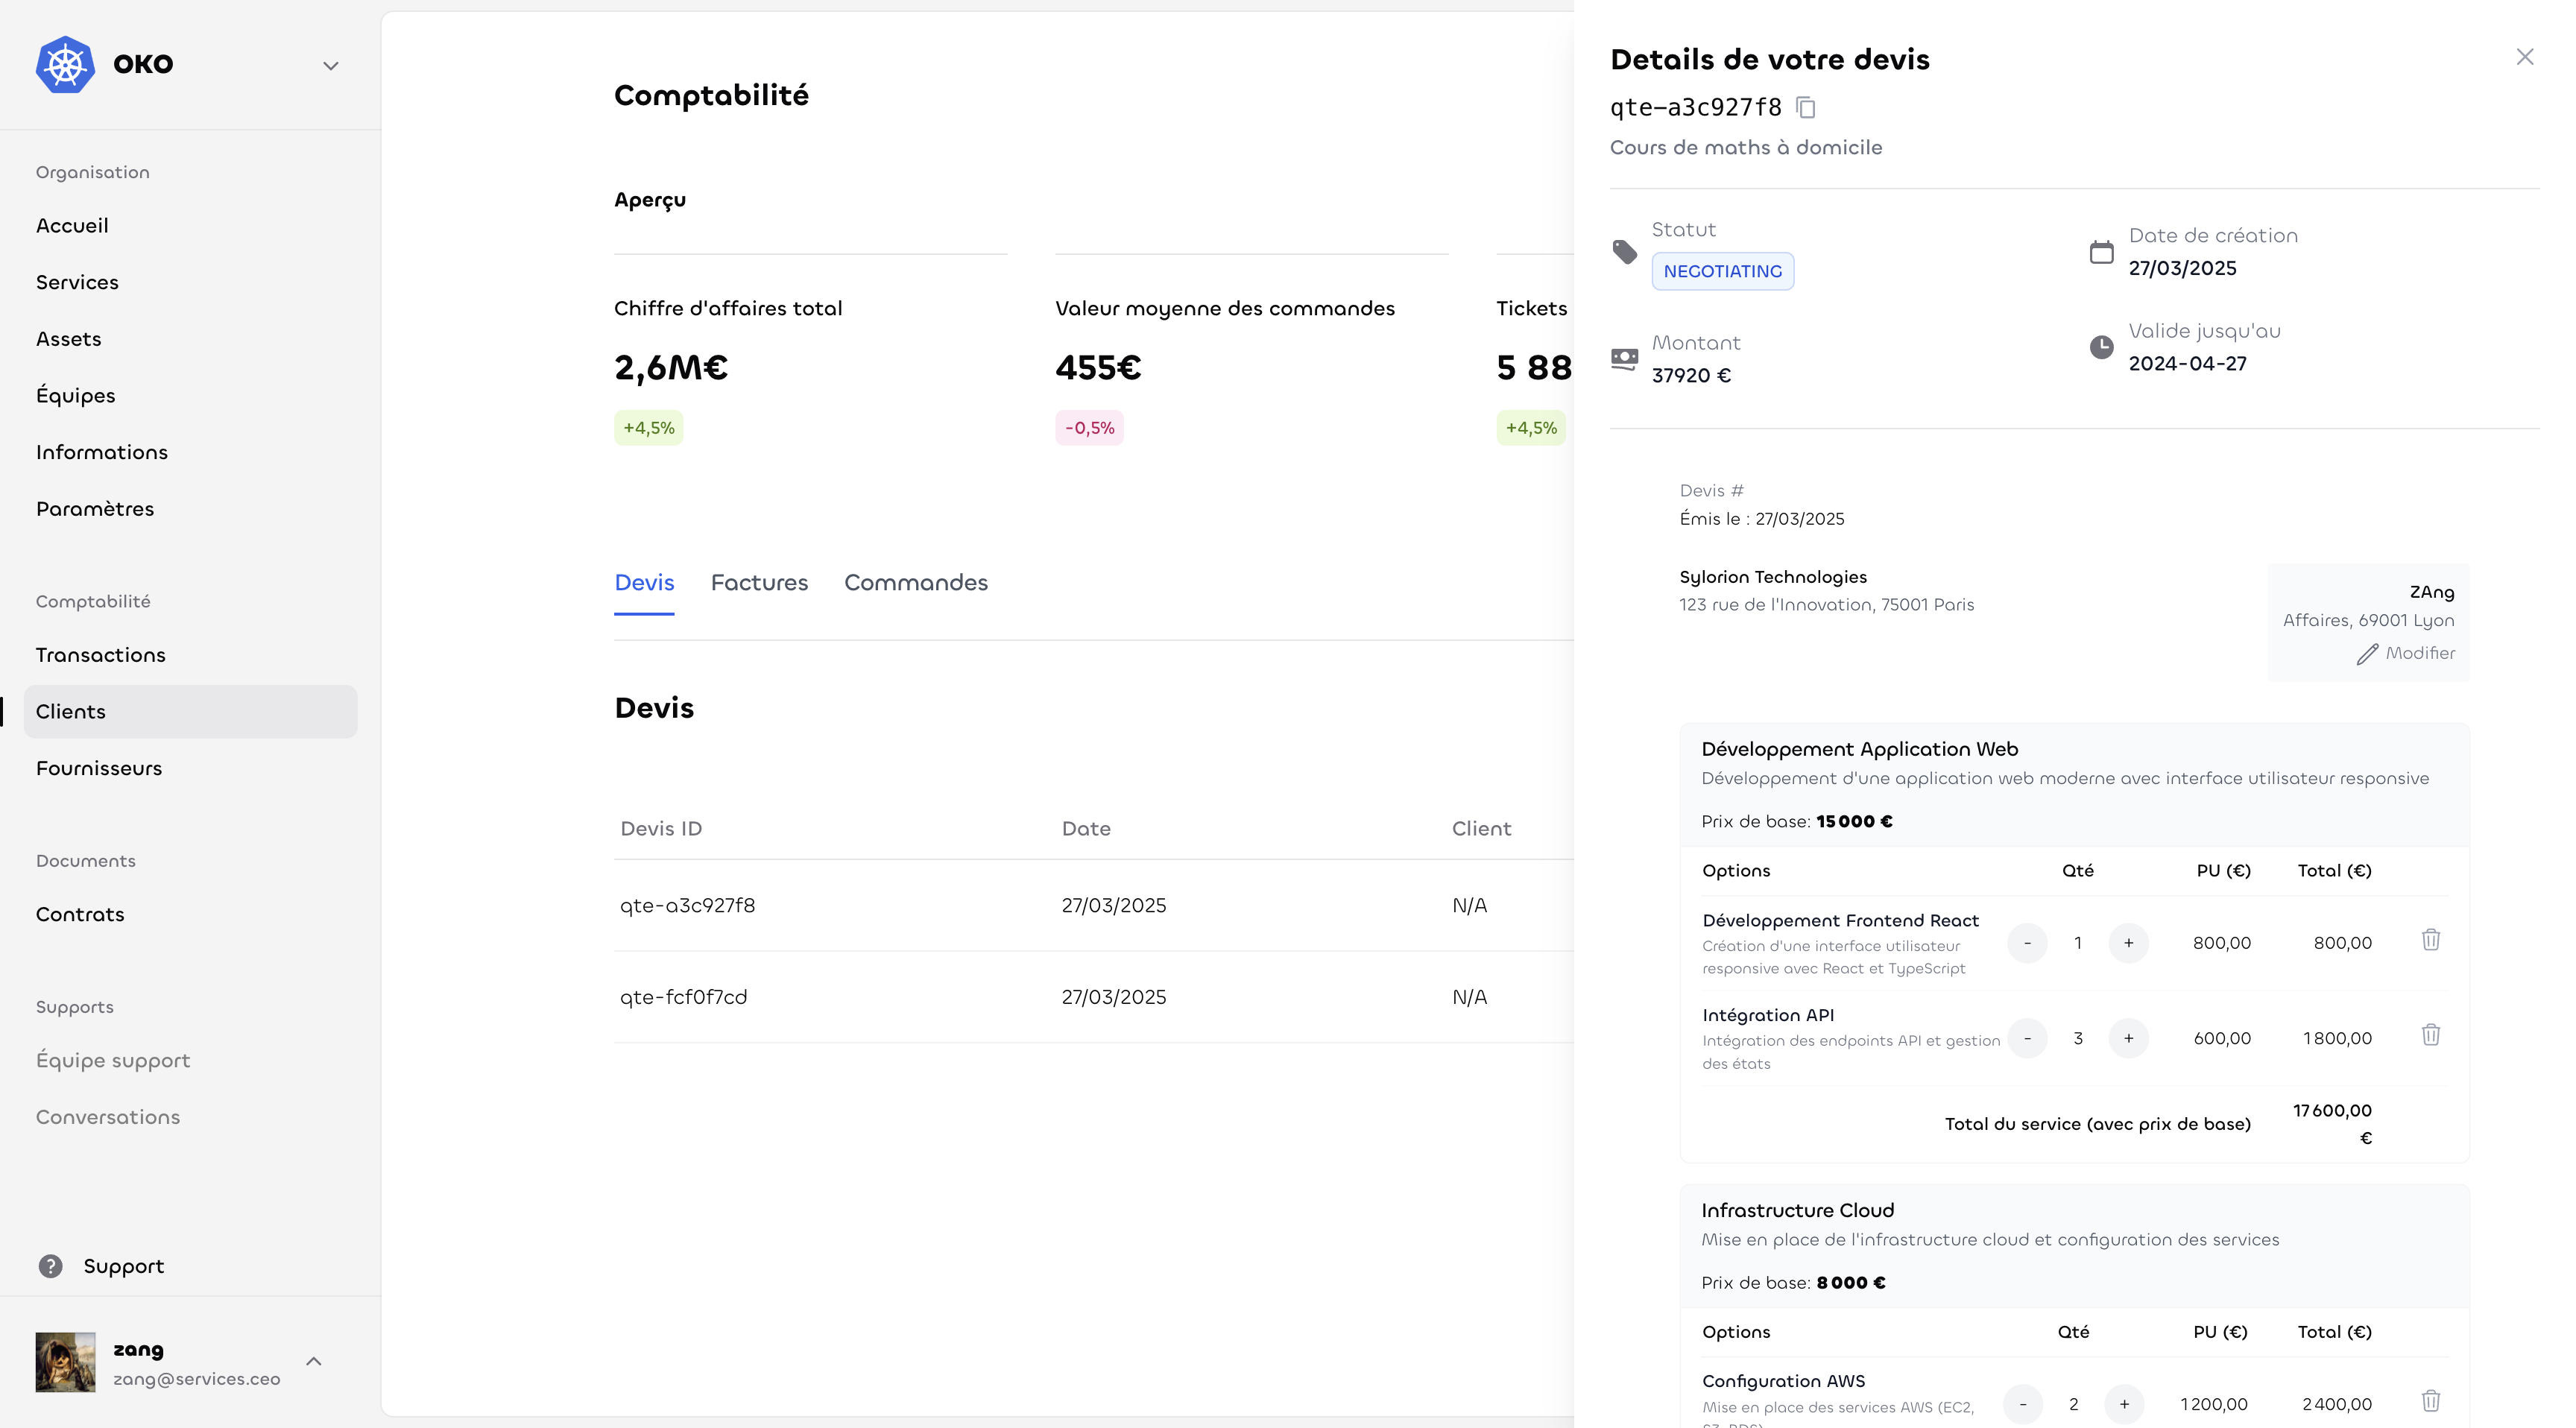
Task: Click the NEGOTIATING status badge
Action: tap(1722, 271)
